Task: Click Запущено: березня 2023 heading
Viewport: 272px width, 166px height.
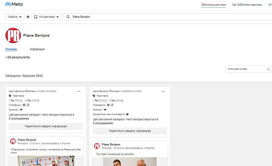Action: [24, 76]
